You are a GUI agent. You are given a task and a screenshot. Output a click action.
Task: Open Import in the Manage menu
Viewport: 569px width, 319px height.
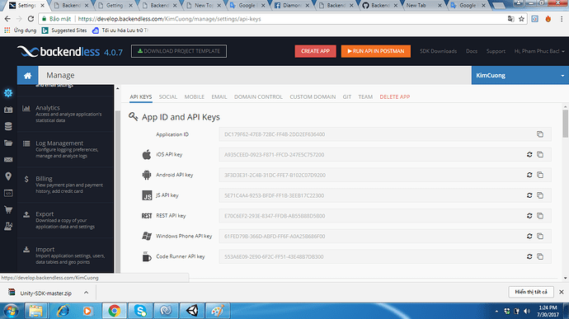pyautogui.click(x=65, y=256)
